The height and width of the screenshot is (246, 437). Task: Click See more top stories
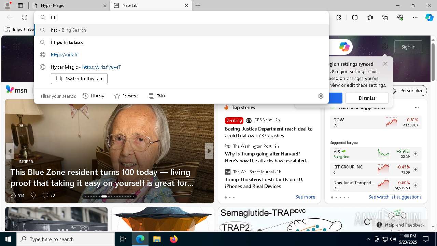pyautogui.click(x=305, y=197)
